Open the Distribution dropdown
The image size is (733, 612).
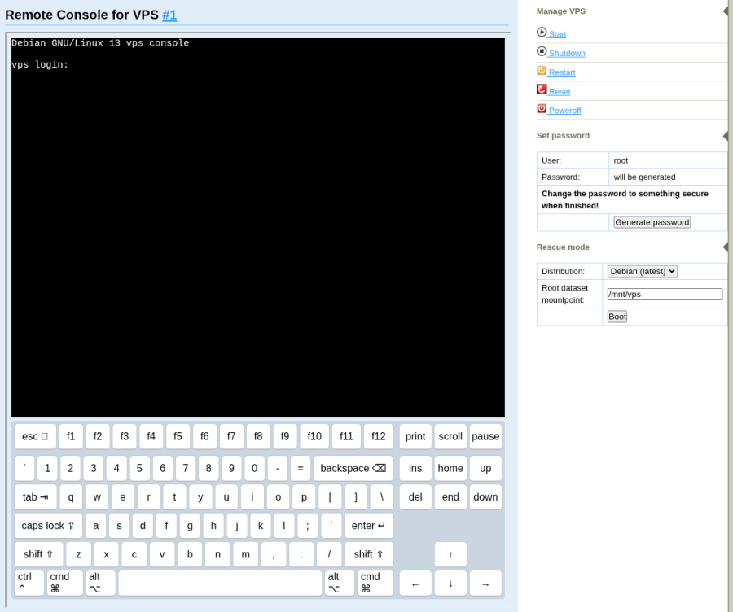pyautogui.click(x=642, y=272)
